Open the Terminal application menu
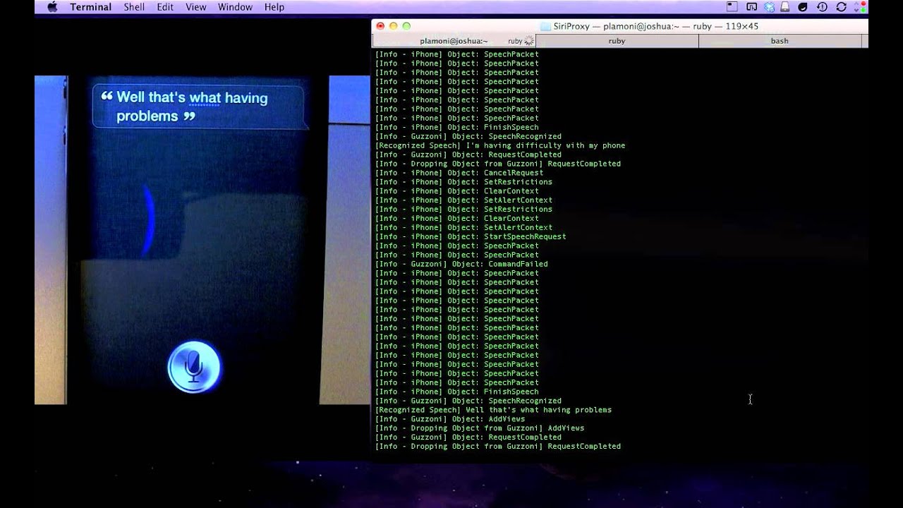The height and width of the screenshot is (508, 903). [x=90, y=7]
